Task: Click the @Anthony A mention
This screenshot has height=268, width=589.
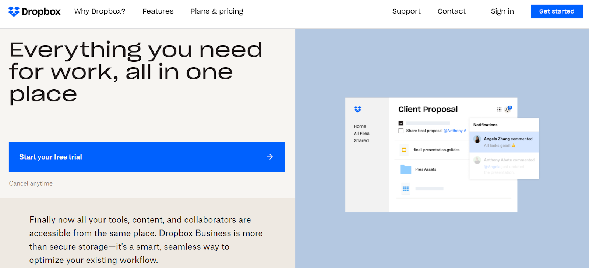Action: pos(455,131)
